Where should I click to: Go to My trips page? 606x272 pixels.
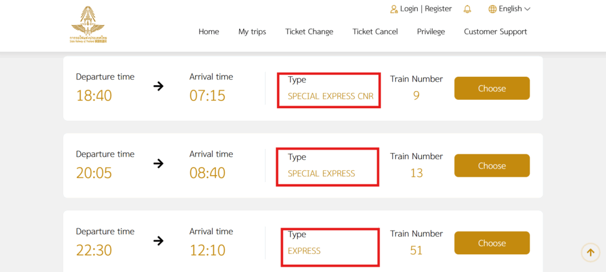point(252,31)
